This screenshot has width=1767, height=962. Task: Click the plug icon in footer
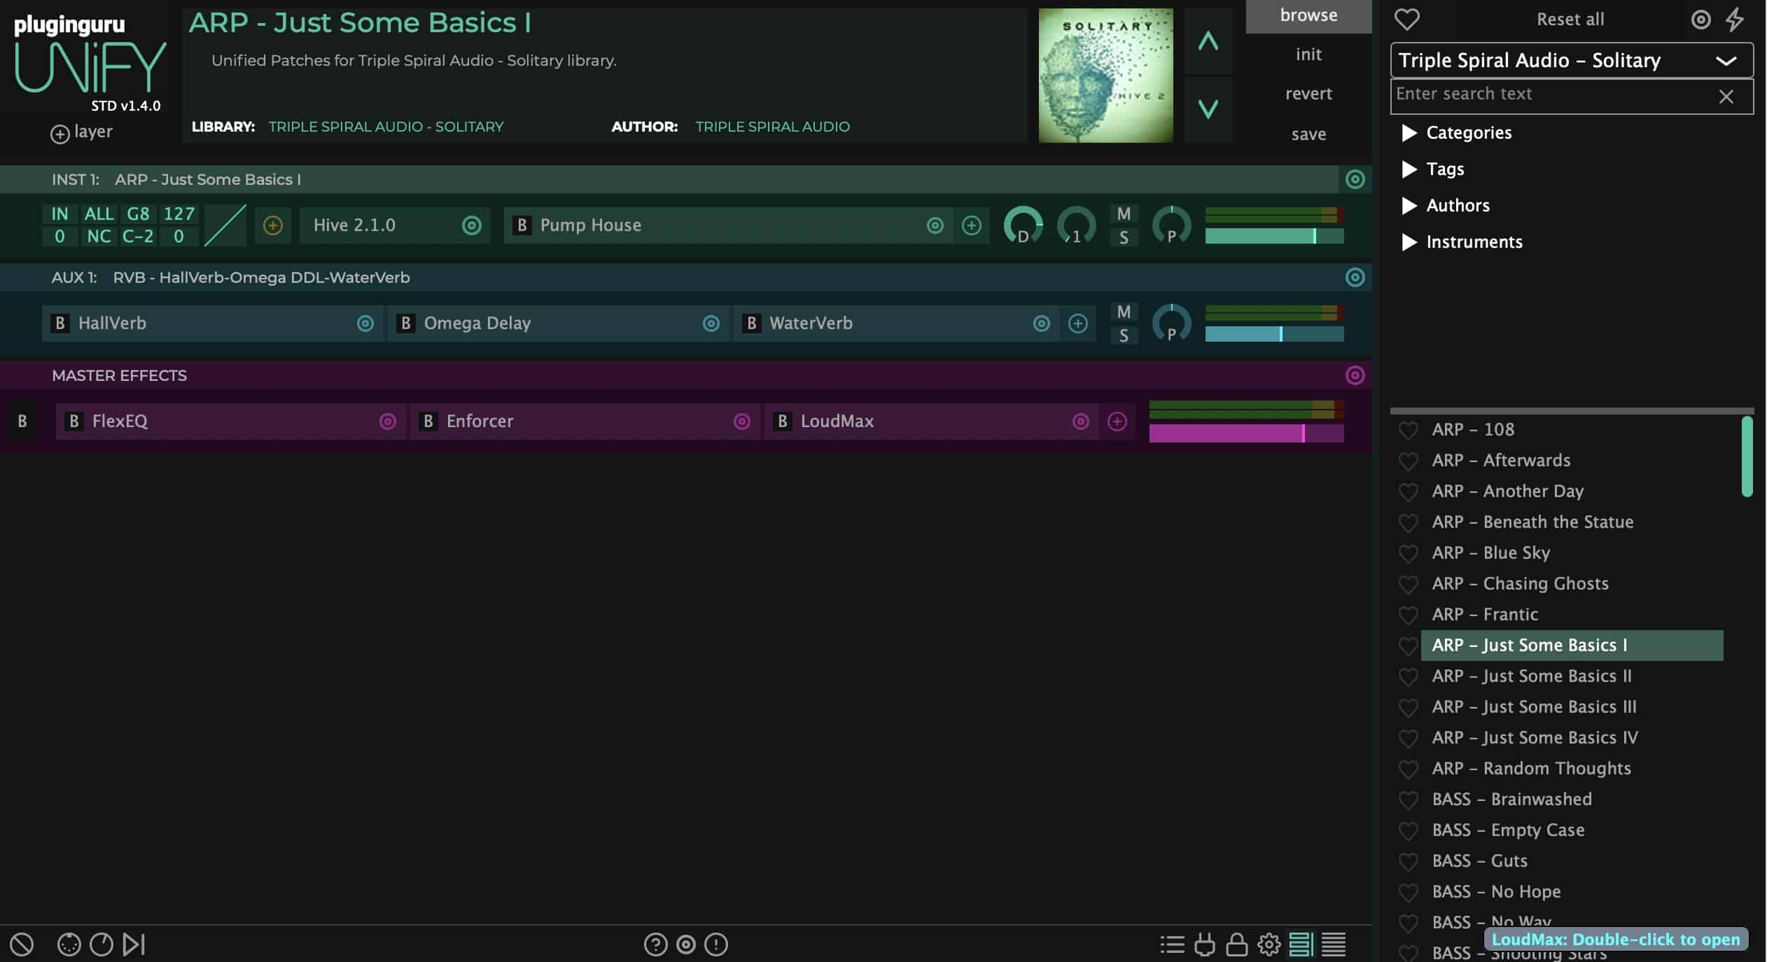click(1204, 944)
